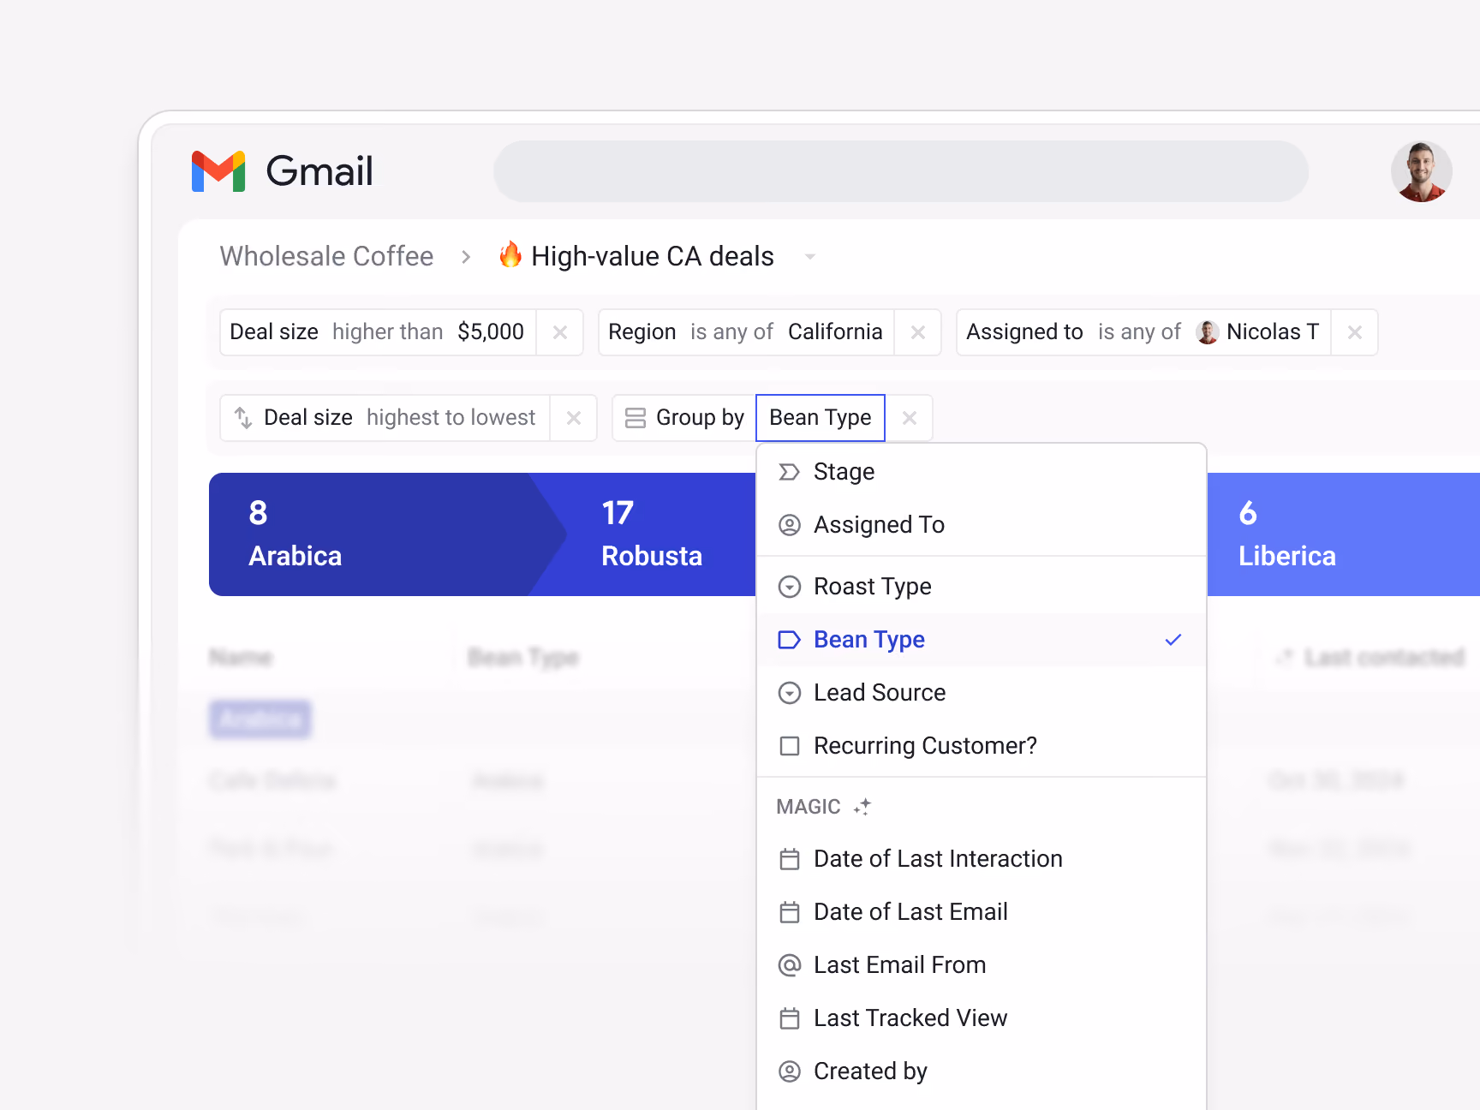Click the Recurring Customer? checkbox icon

790,746
